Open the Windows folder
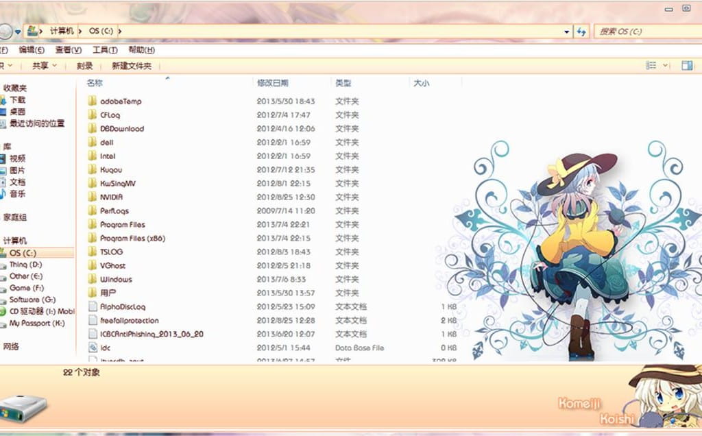The height and width of the screenshot is (436, 702). (114, 279)
